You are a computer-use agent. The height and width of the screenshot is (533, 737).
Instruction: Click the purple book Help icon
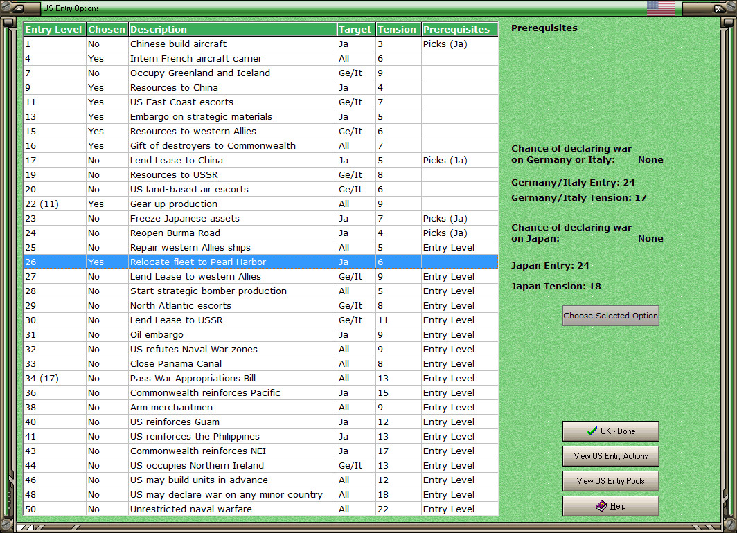pyautogui.click(x=602, y=506)
